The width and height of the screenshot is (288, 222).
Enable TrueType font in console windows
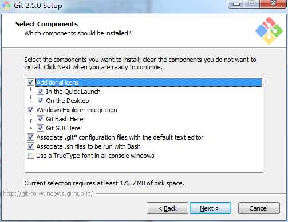pyautogui.click(x=30, y=156)
